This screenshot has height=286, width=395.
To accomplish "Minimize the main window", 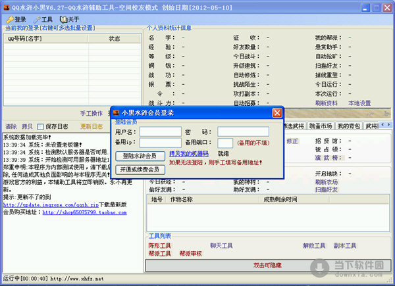I will pyautogui.click(x=365, y=8).
